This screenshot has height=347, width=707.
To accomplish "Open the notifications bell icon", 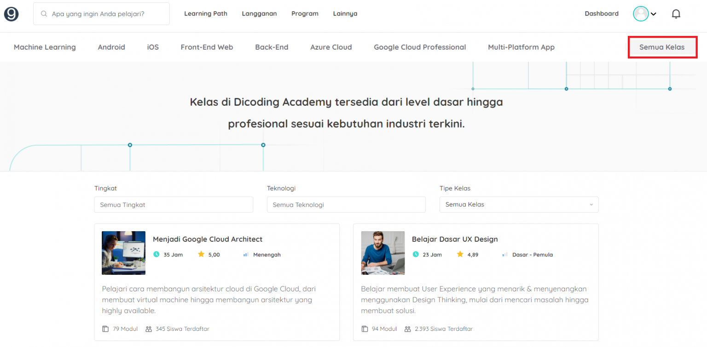I will [x=676, y=13].
